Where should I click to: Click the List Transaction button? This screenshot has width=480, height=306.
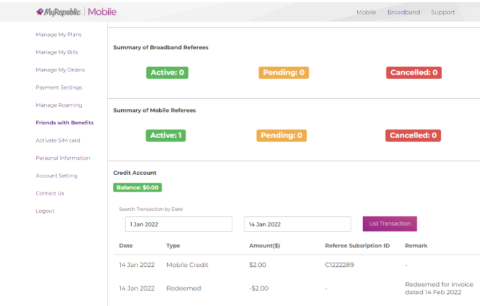[390, 224]
